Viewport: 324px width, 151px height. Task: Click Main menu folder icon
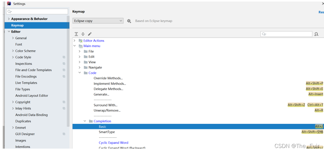[81, 46]
